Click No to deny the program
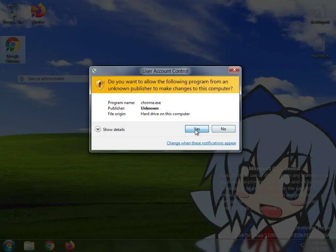 [x=223, y=129]
